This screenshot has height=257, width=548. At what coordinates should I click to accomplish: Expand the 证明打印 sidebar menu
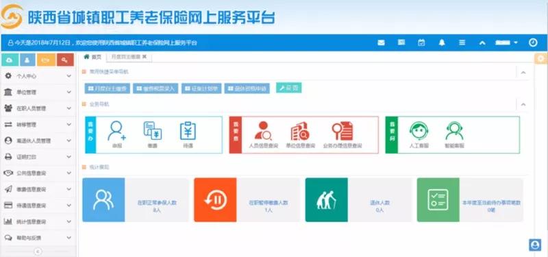point(38,157)
